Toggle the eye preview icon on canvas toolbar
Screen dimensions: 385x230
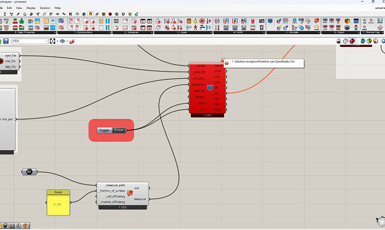pyautogui.click(x=62, y=41)
